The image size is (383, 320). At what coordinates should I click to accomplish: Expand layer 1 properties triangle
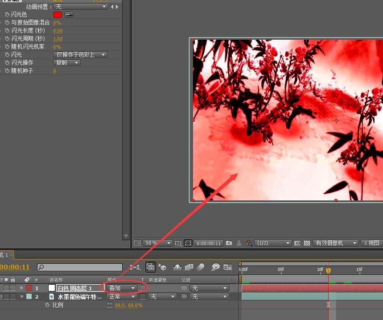click(x=21, y=288)
